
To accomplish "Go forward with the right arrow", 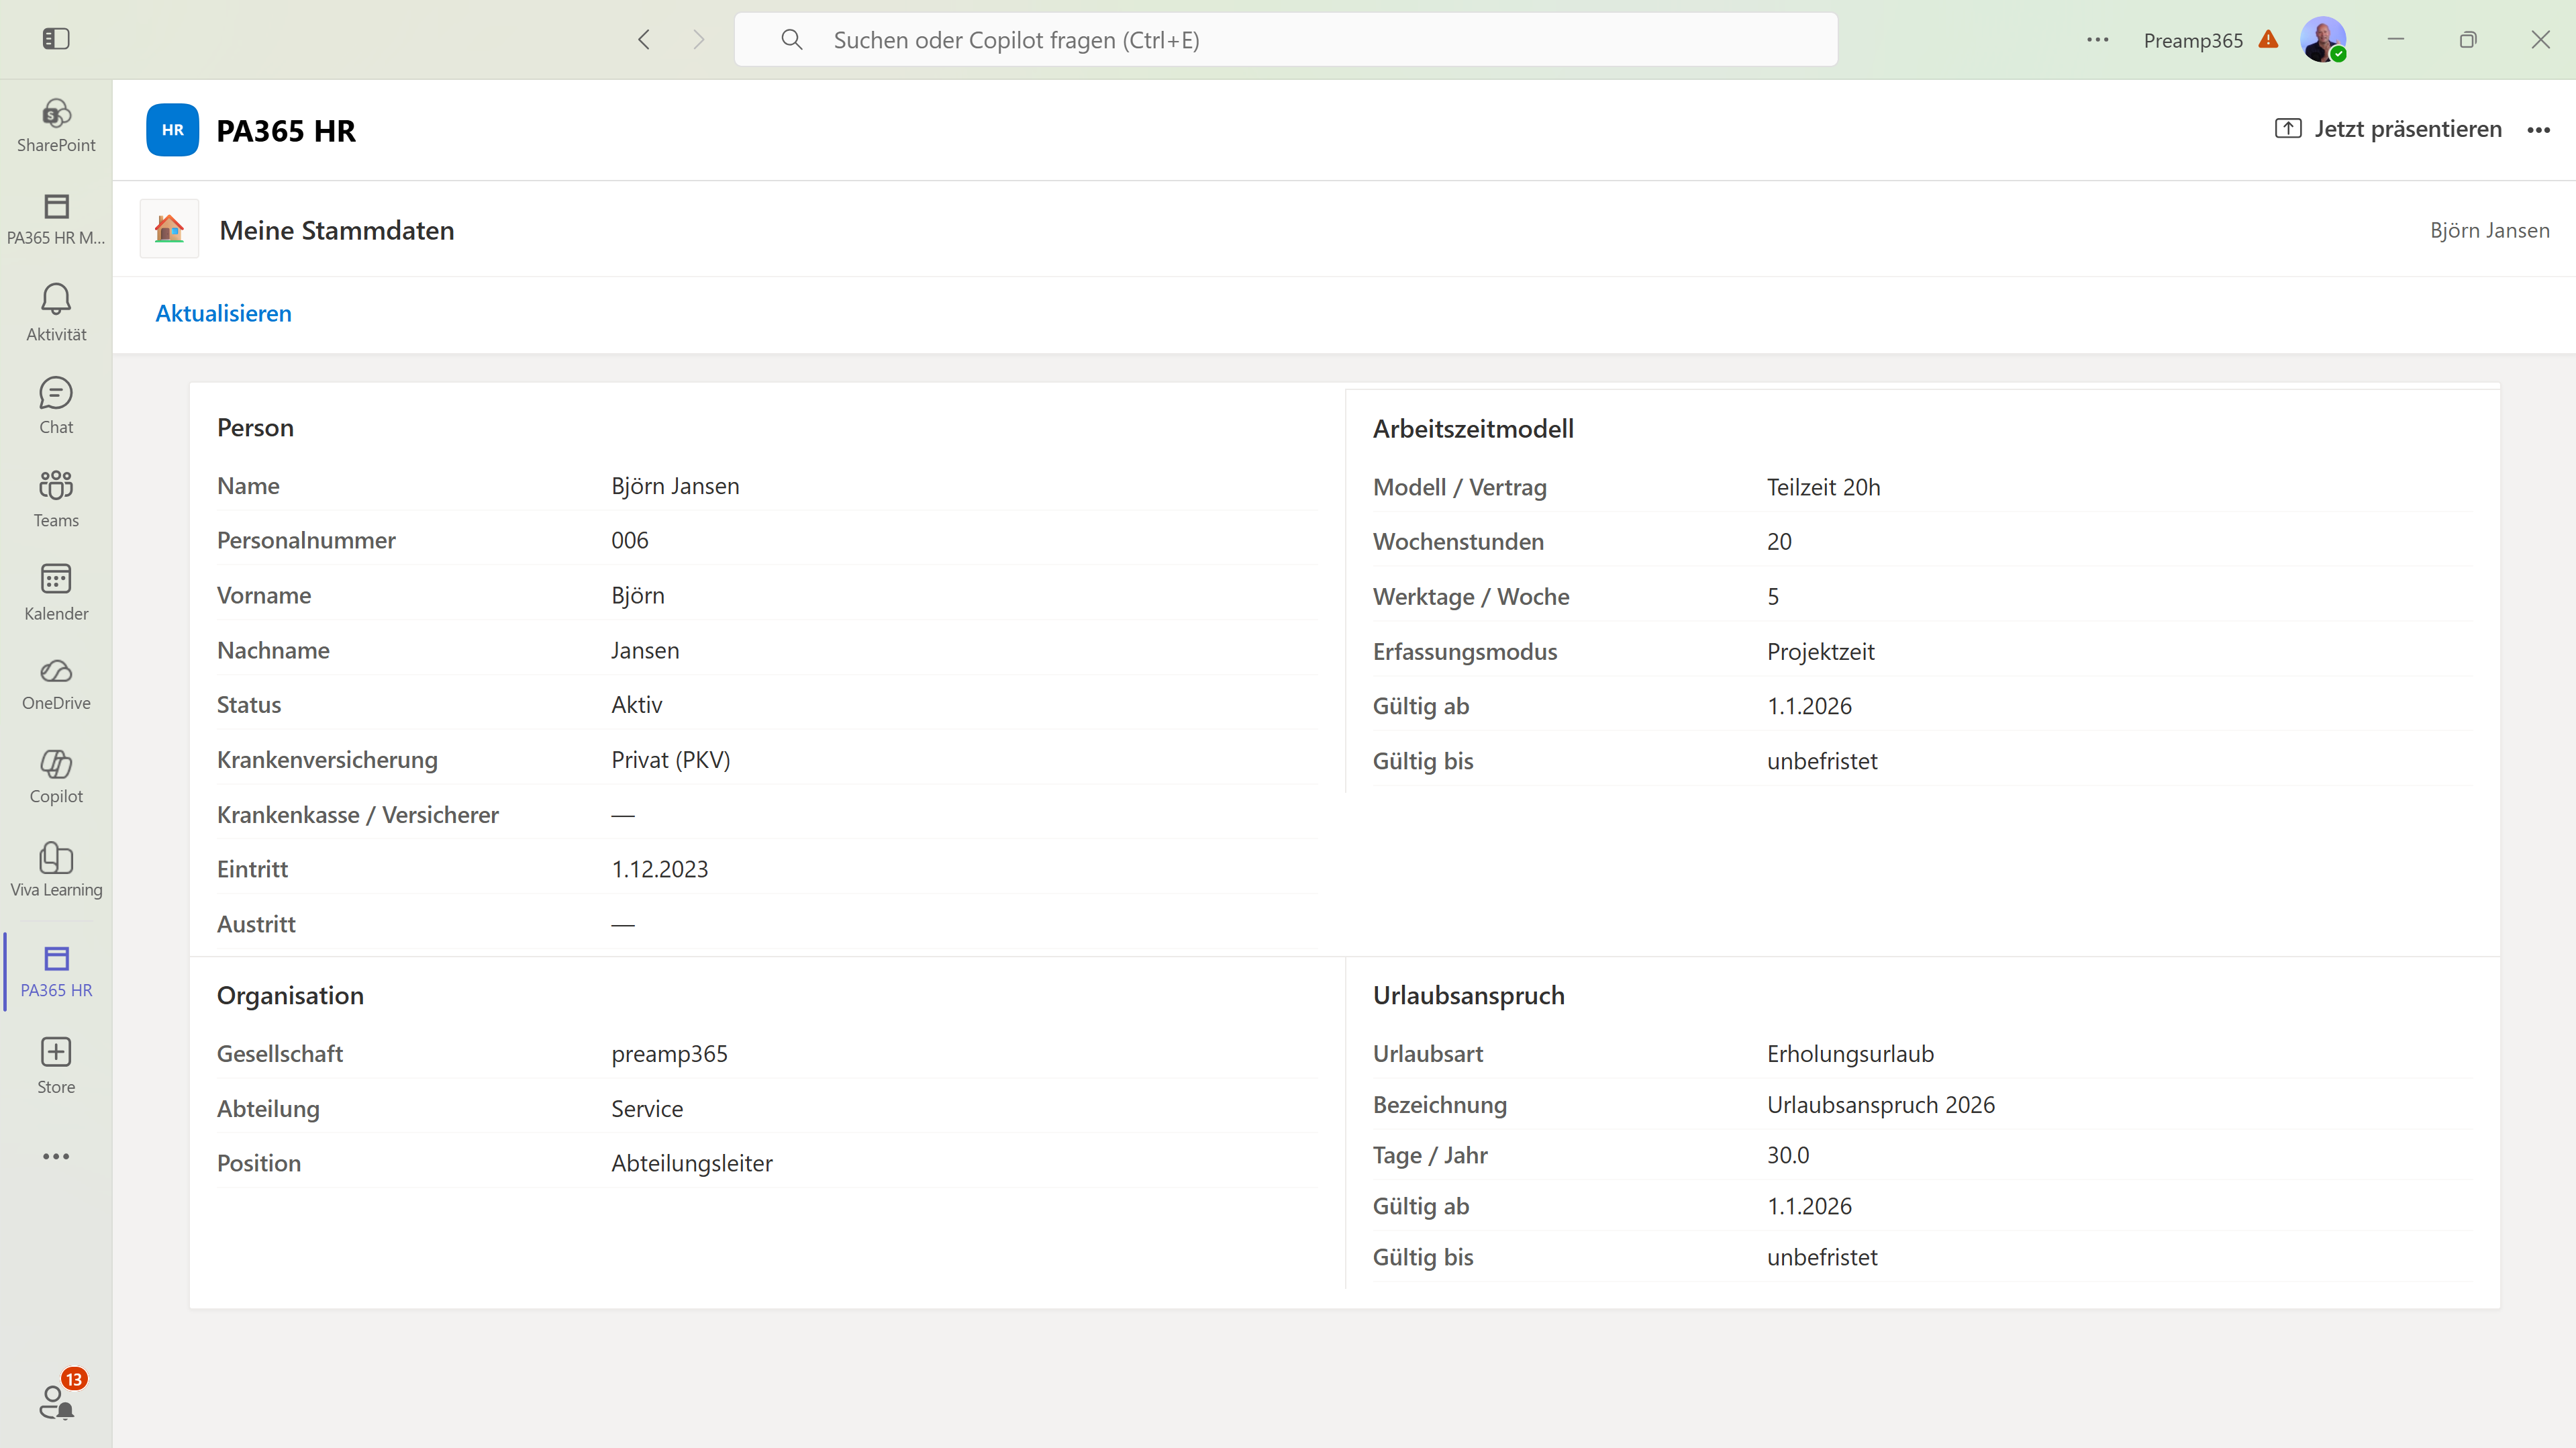I will 698,39.
